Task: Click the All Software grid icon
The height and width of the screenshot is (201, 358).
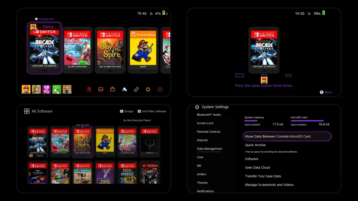Action: pyautogui.click(x=27, y=111)
